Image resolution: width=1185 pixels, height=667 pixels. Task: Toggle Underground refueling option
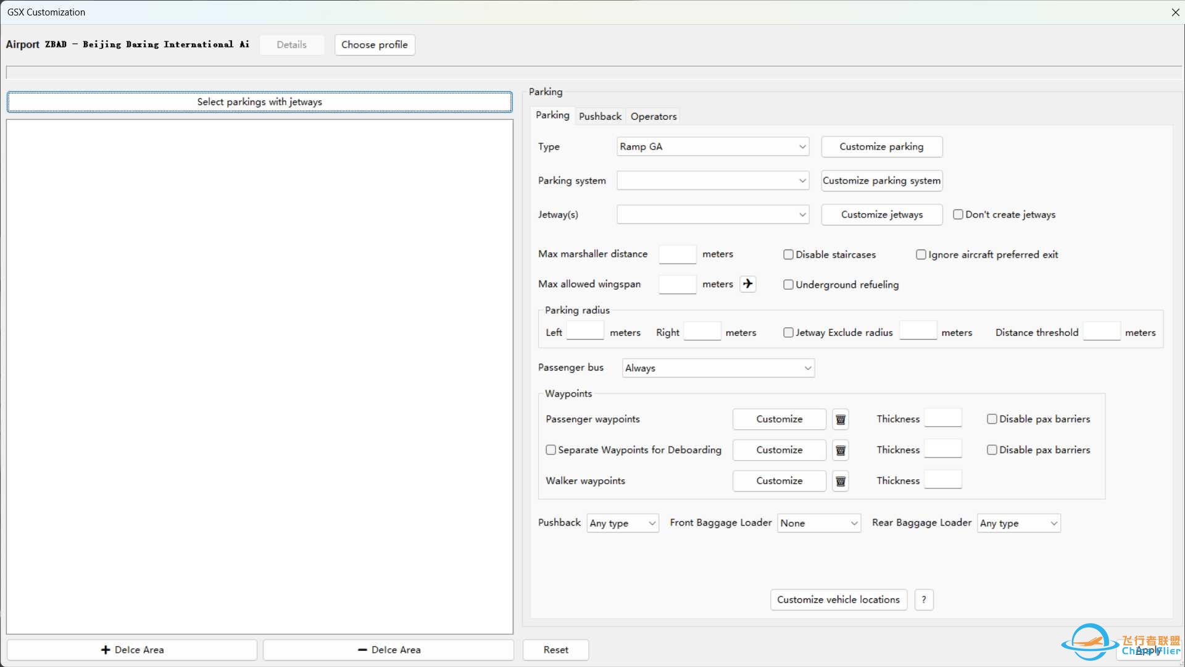click(788, 285)
